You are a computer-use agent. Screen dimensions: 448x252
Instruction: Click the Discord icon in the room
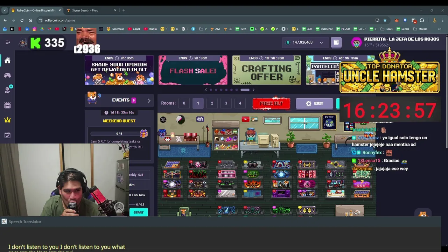(200, 119)
